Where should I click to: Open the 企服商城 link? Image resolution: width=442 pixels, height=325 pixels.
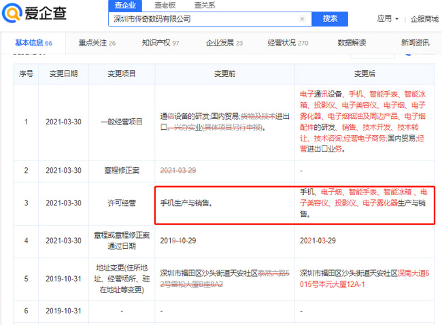(x=424, y=18)
